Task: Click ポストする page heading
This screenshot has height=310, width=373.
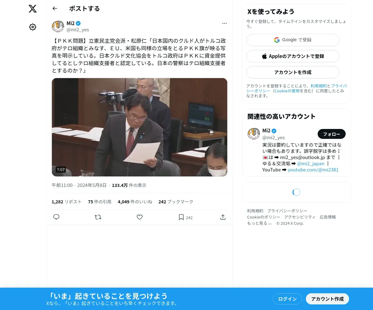Action: pos(85,8)
